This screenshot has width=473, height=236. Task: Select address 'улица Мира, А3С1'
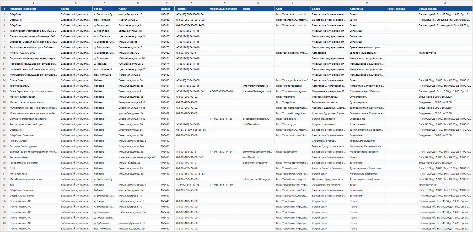click(x=138, y=53)
